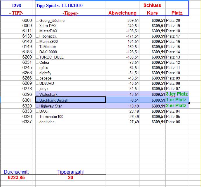Select the Tipperanzahl label cell
The width and height of the screenshot is (201, 187).
(x=71, y=172)
